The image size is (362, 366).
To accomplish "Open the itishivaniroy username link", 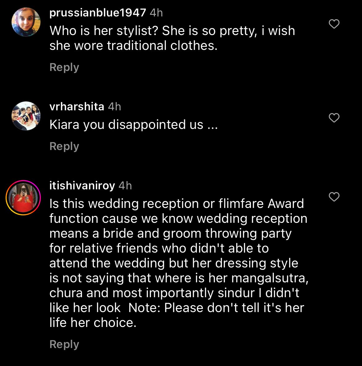I will [x=82, y=186].
